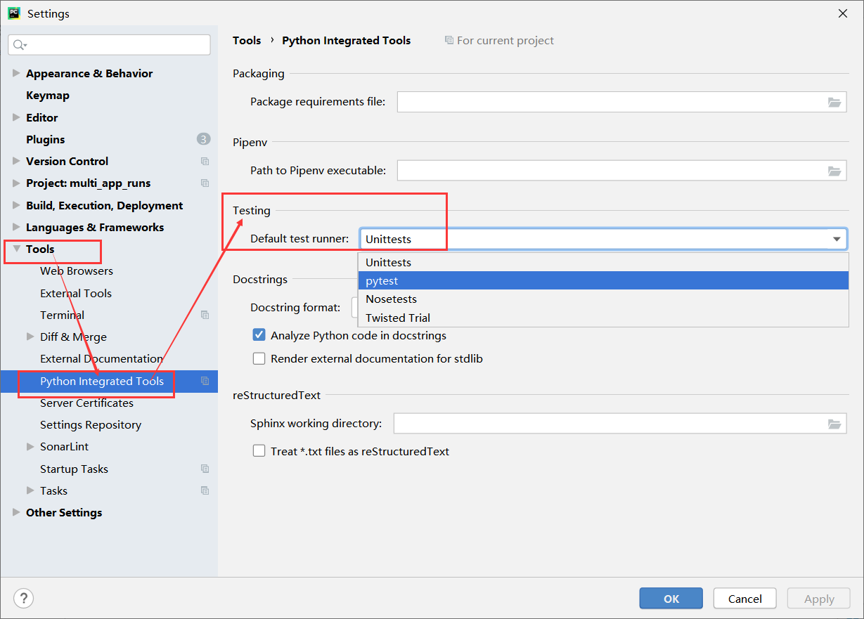Click the Tools breadcrumb link
Viewport: 864px width, 619px height.
tap(247, 41)
